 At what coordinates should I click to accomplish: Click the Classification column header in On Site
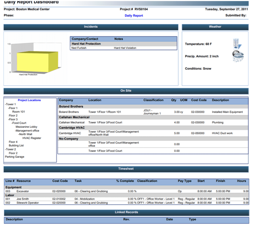pyautogui.click(x=153, y=100)
